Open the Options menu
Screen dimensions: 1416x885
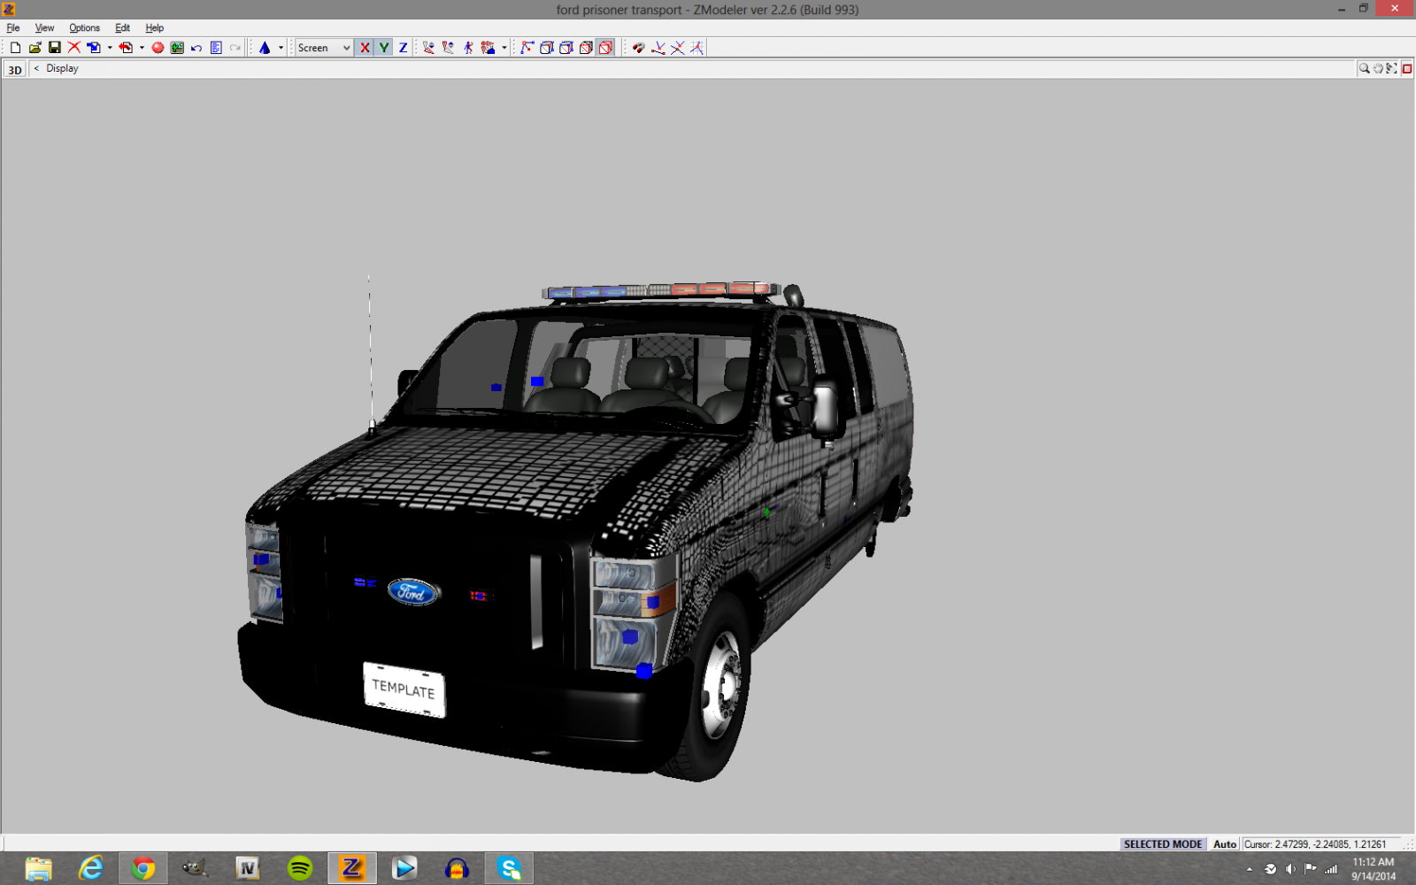coord(84,28)
